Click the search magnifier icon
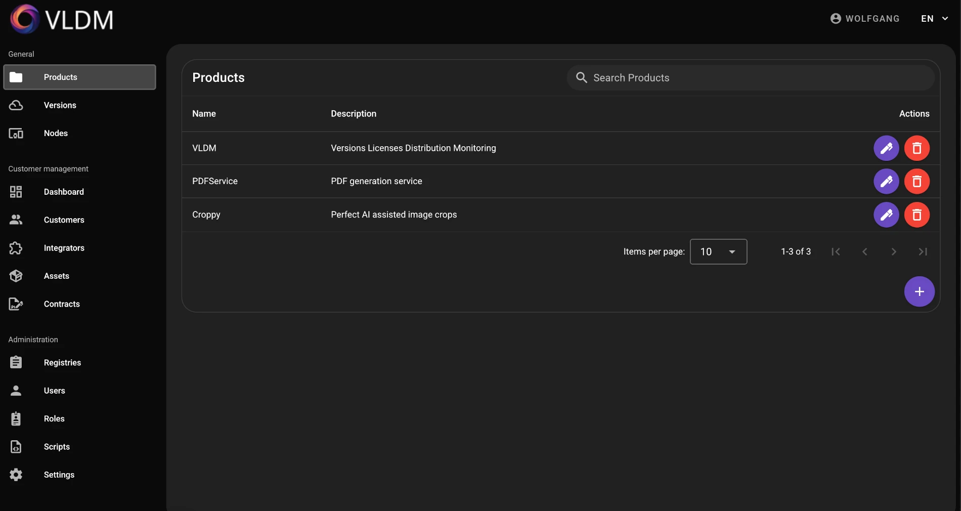Screen dimensions: 961x511 click(582, 77)
